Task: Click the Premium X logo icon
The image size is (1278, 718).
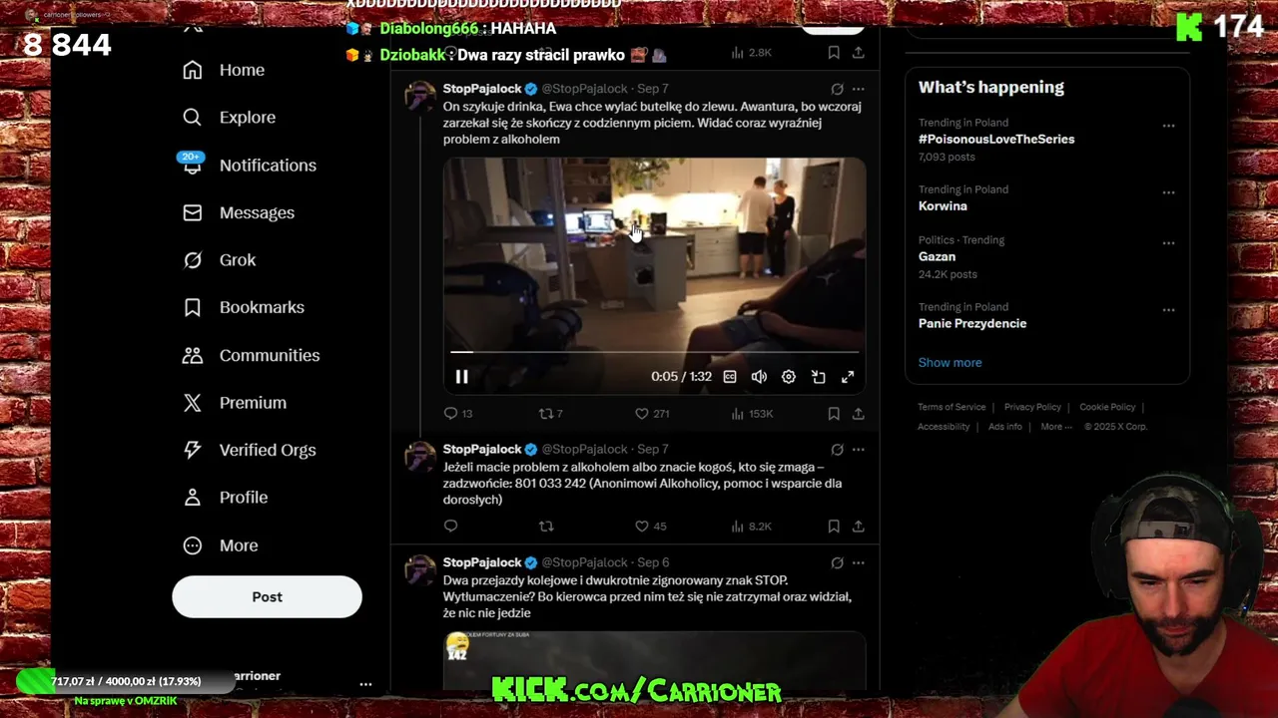Action: point(193,403)
